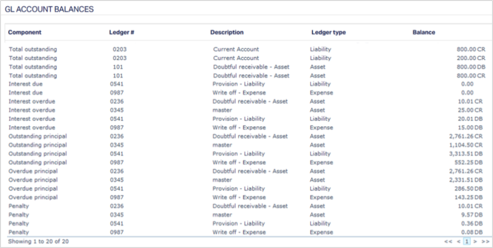
Task: Click the Description column header
Action: tap(227, 33)
